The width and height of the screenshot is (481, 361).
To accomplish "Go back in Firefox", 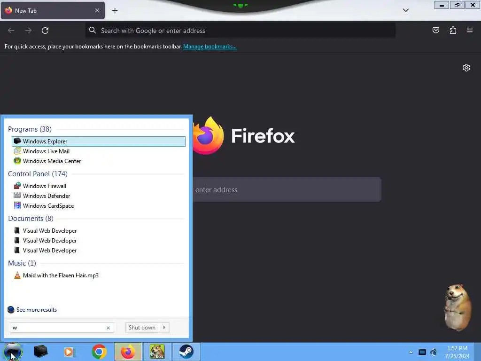I will pos(11,31).
